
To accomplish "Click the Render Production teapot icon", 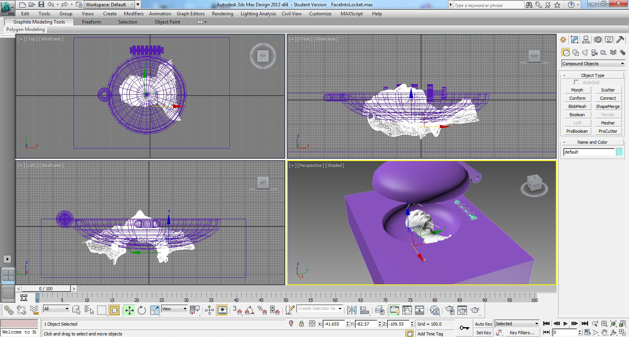I will click(475, 310).
